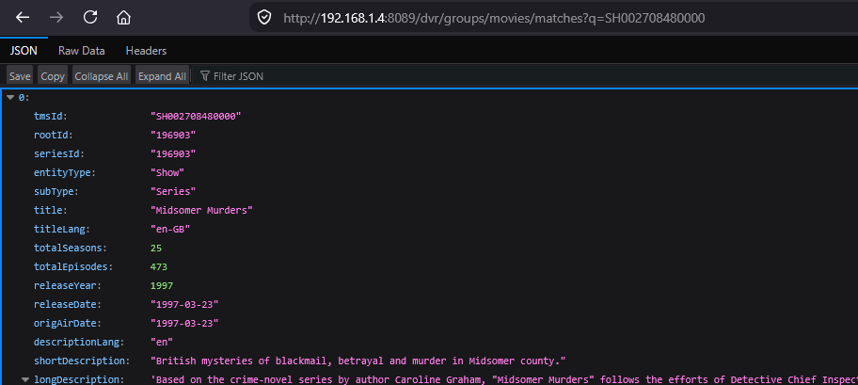Select the value "SH002708480000"
Screen dimensions: 858x385
pos(196,116)
